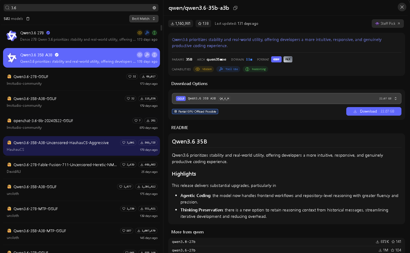
Task: Open Qwen3.6-35B-A3B-Uncensored-HauhauCS-Aggressive result
Action: (x=82, y=146)
